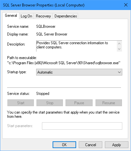The height and width of the screenshot is (151, 131).
Task: Click the Resume service button
Action: [109, 103]
